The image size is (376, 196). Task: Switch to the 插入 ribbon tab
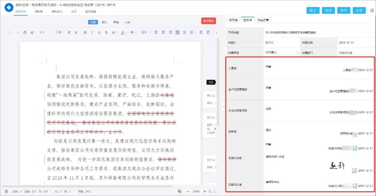pyautogui.click(x=104, y=22)
